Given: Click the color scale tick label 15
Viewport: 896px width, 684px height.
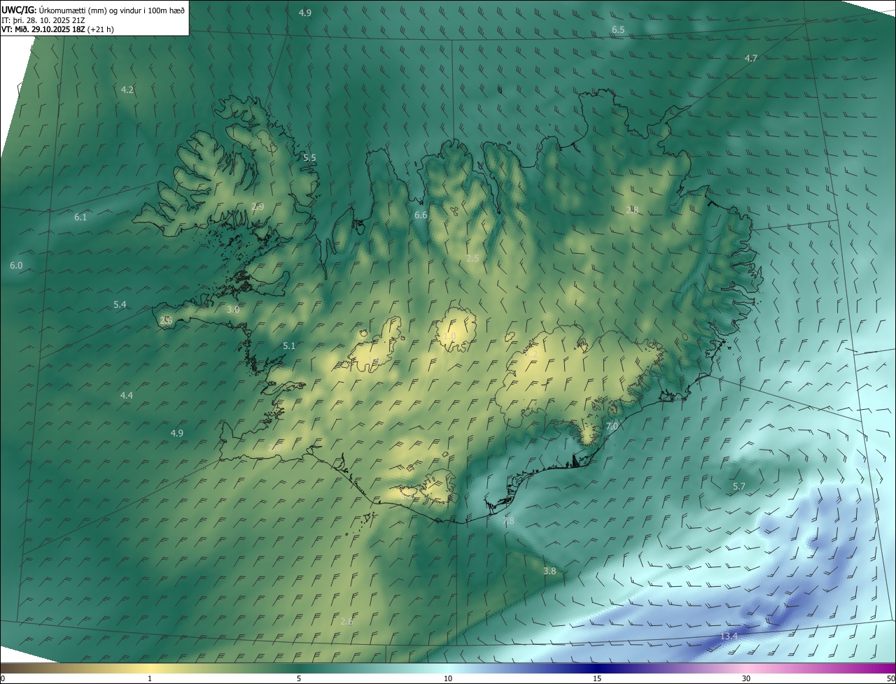Looking at the screenshot, I should click(597, 678).
